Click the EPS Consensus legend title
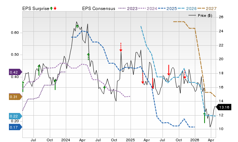 tap(99, 9)
